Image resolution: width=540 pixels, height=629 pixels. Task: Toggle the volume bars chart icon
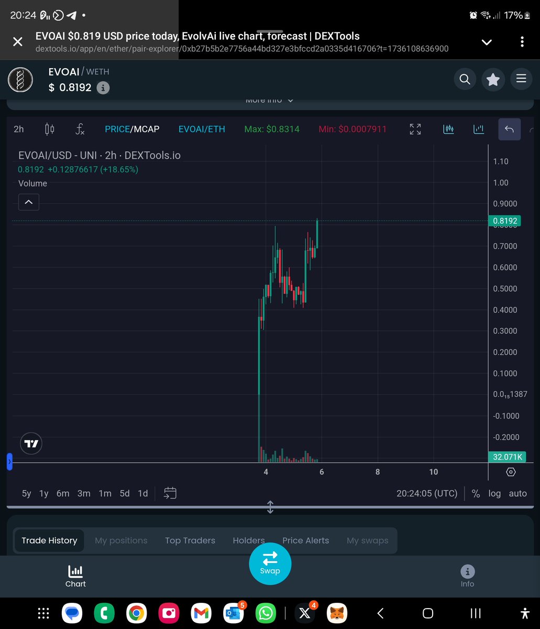(x=479, y=129)
